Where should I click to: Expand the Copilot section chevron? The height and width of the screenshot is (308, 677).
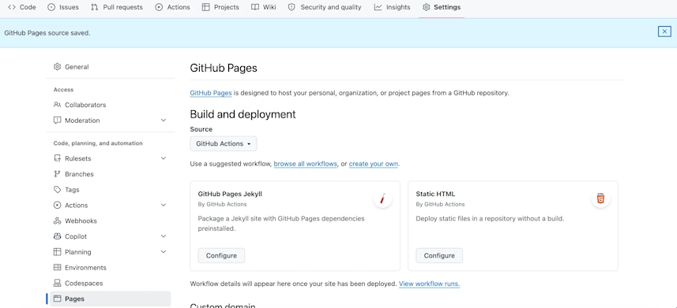click(164, 236)
